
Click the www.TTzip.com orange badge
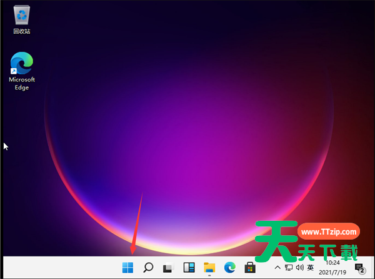pyautogui.click(x=328, y=231)
